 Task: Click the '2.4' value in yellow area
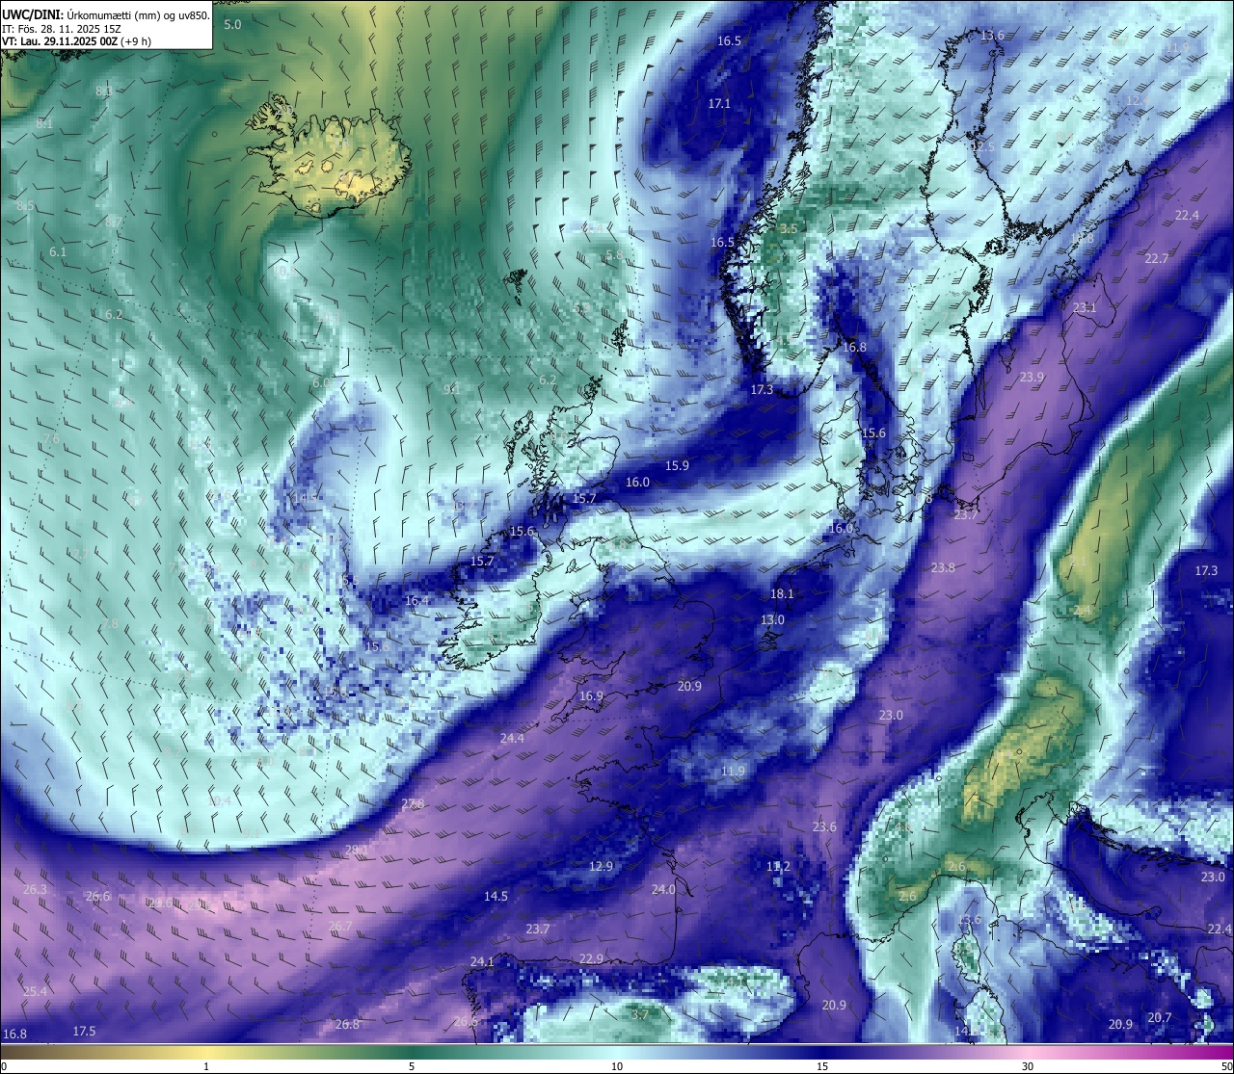click(x=1083, y=610)
